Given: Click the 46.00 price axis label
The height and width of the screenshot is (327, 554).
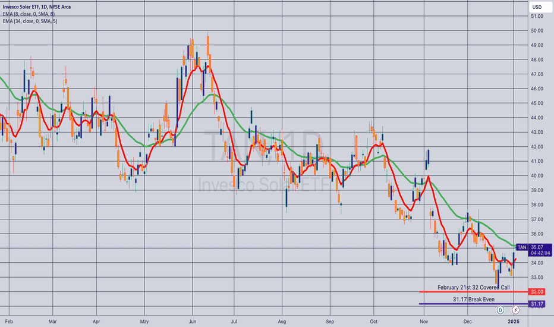Looking at the screenshot, I should pos(537,89).
